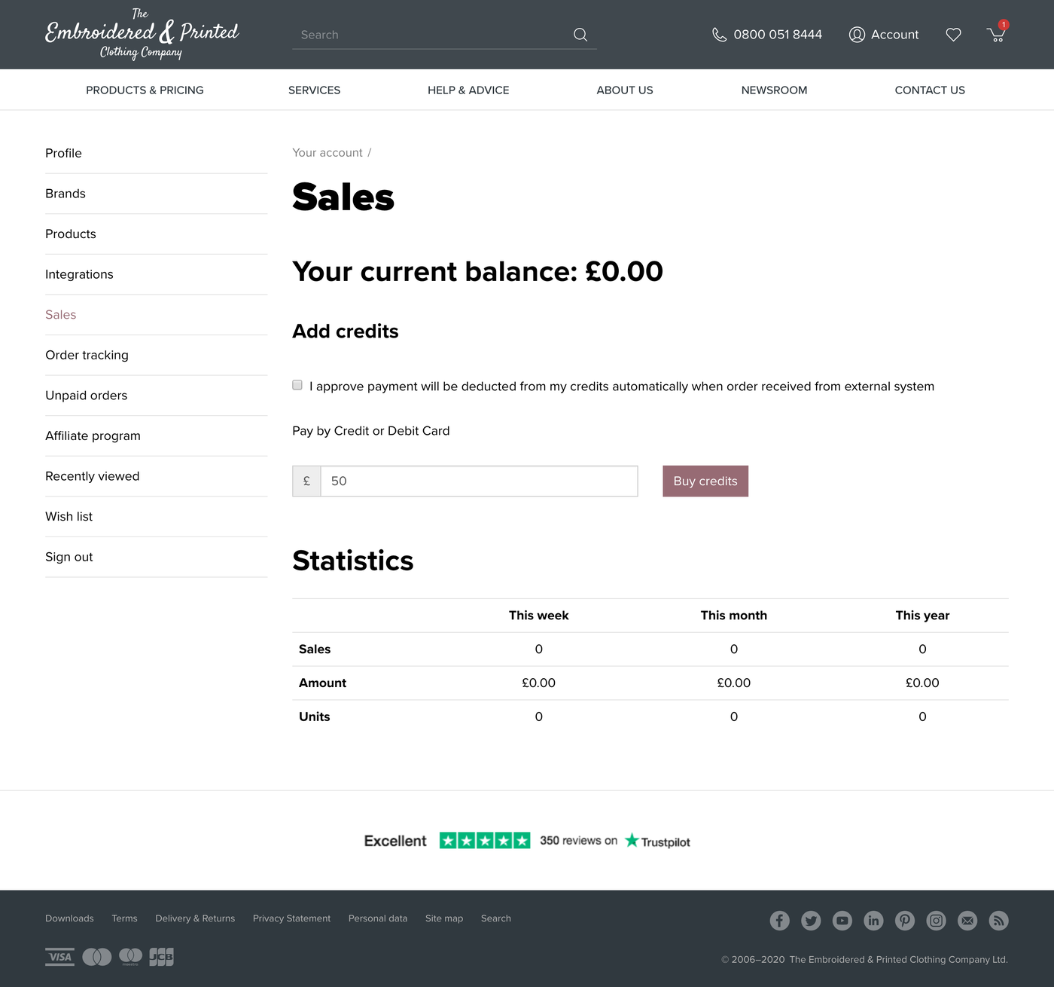Open the Help & Advice menu
The width and height of the screenshot is (1054, 987).
click(468, 90)
